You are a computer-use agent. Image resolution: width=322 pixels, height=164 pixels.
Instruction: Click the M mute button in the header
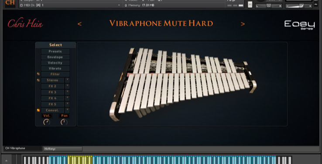pyautogui.click(x=250, y=4)
